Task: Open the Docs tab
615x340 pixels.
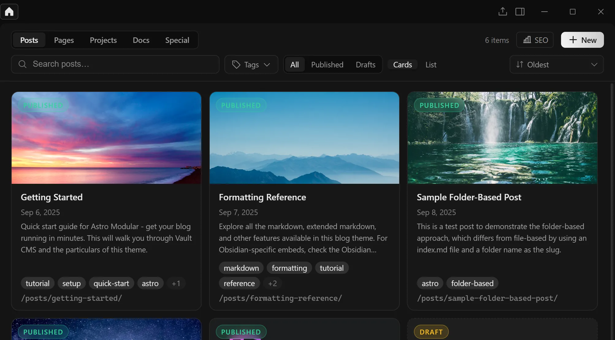Action: pyautogui.click(x=141, y=40)
